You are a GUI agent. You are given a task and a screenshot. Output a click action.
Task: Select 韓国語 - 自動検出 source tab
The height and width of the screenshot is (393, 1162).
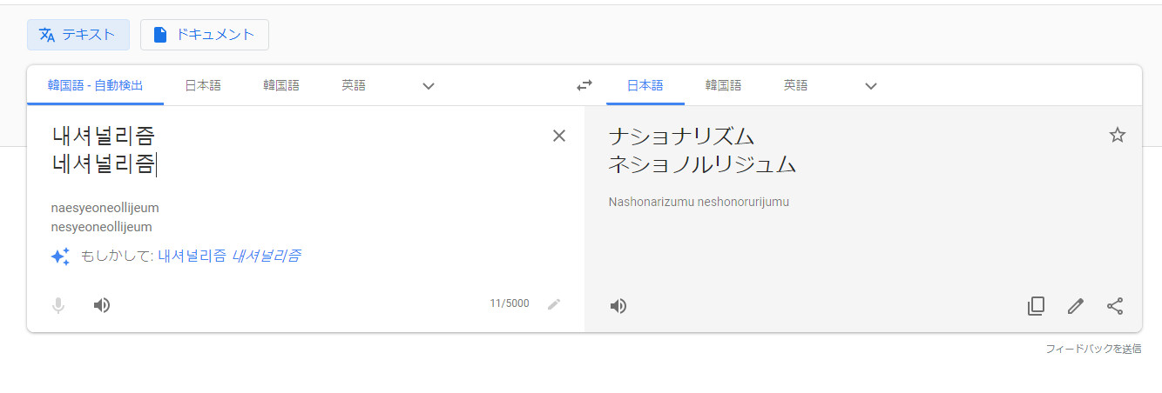[95, 85]
